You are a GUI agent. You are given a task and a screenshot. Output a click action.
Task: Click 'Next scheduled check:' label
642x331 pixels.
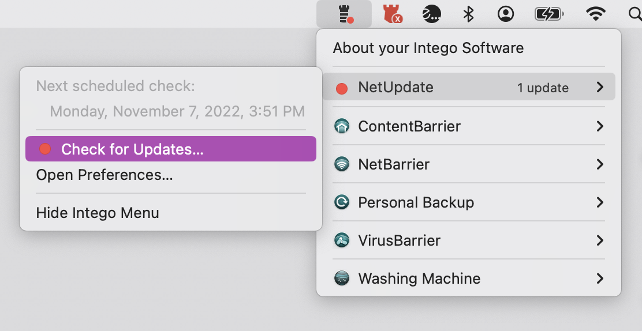point(115,86)
